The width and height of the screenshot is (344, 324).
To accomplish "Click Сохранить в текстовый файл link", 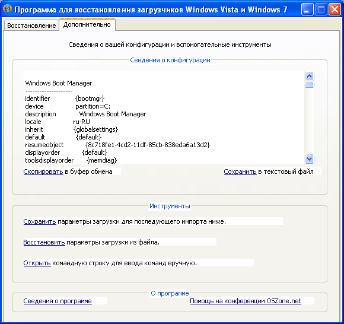I will point(240,171).
